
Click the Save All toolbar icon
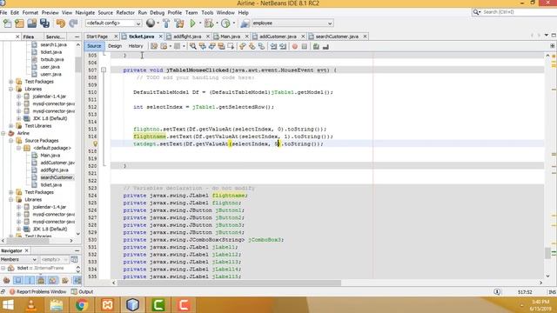click(x=44, y=23)
